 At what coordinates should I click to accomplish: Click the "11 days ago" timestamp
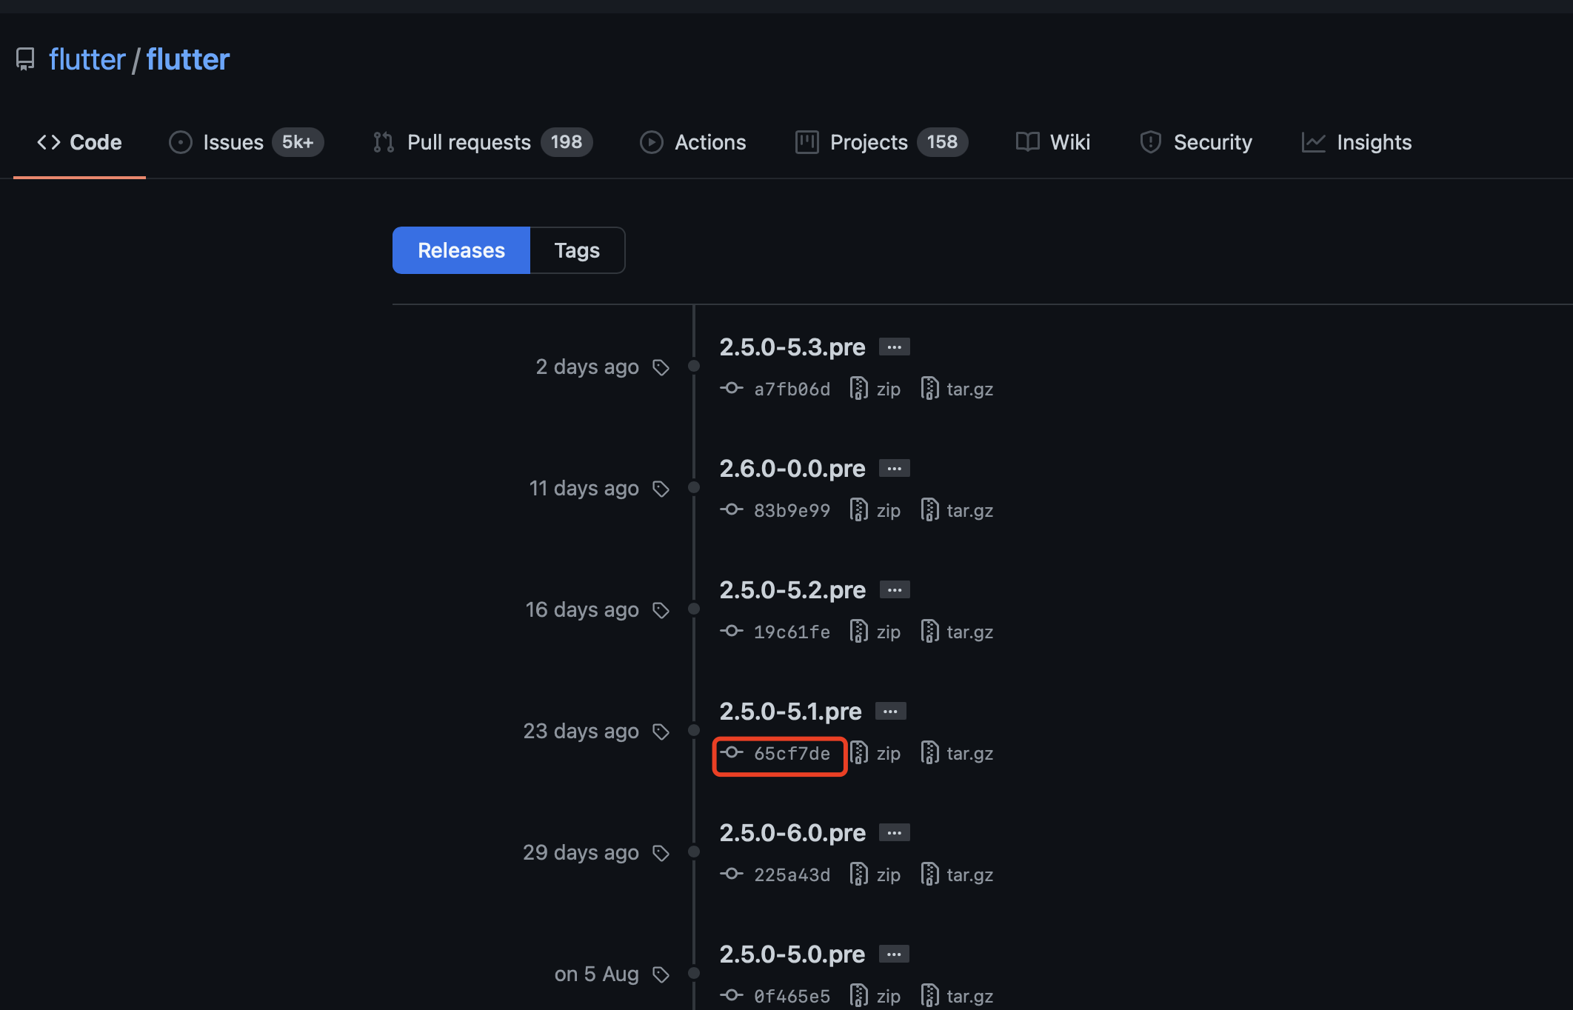[x=584, y=488]
